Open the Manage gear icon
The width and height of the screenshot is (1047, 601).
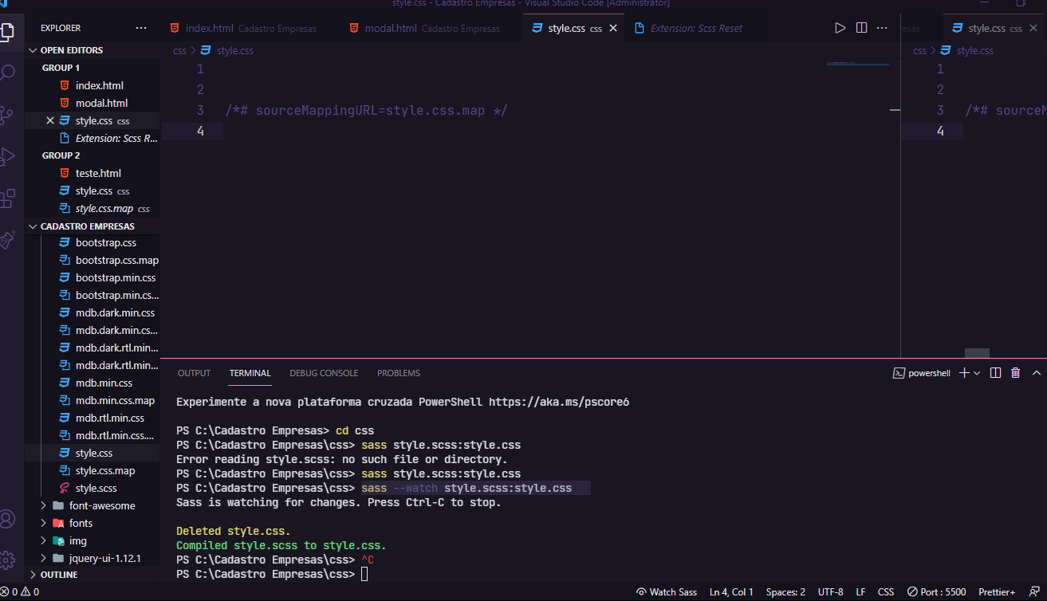pyautogui.click(x=6, y=560)
